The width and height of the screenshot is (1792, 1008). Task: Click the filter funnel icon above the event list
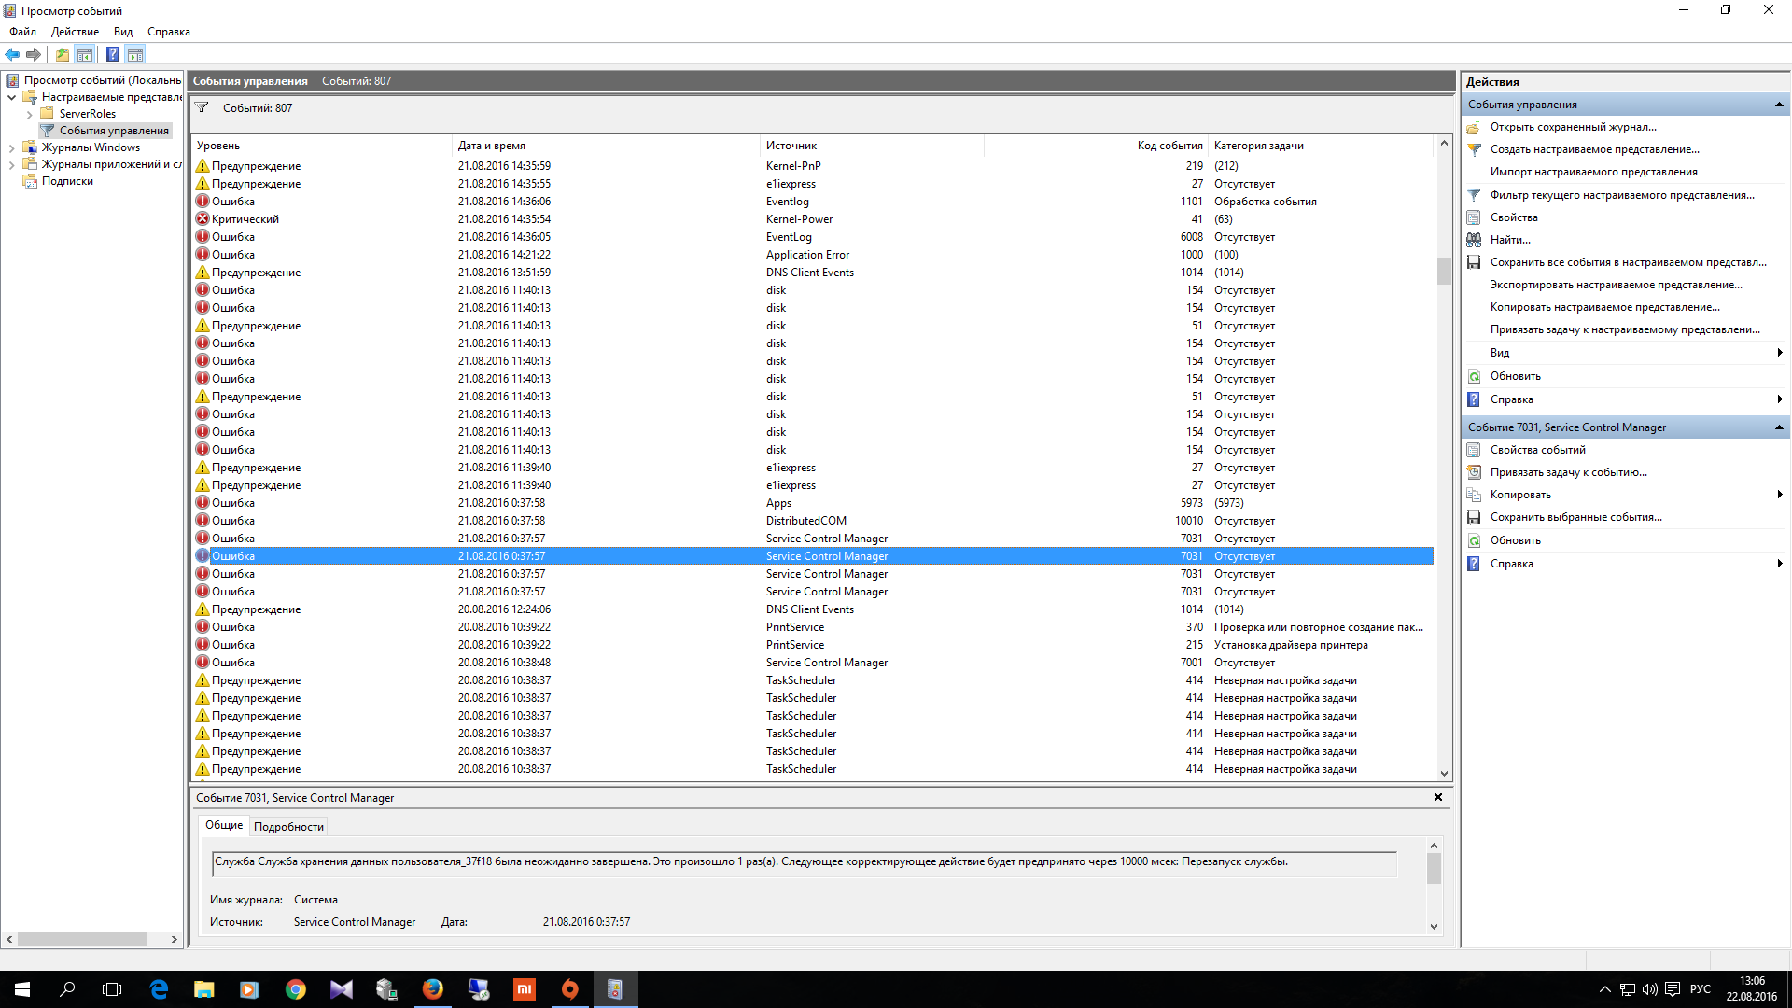(x=202, y=108)
